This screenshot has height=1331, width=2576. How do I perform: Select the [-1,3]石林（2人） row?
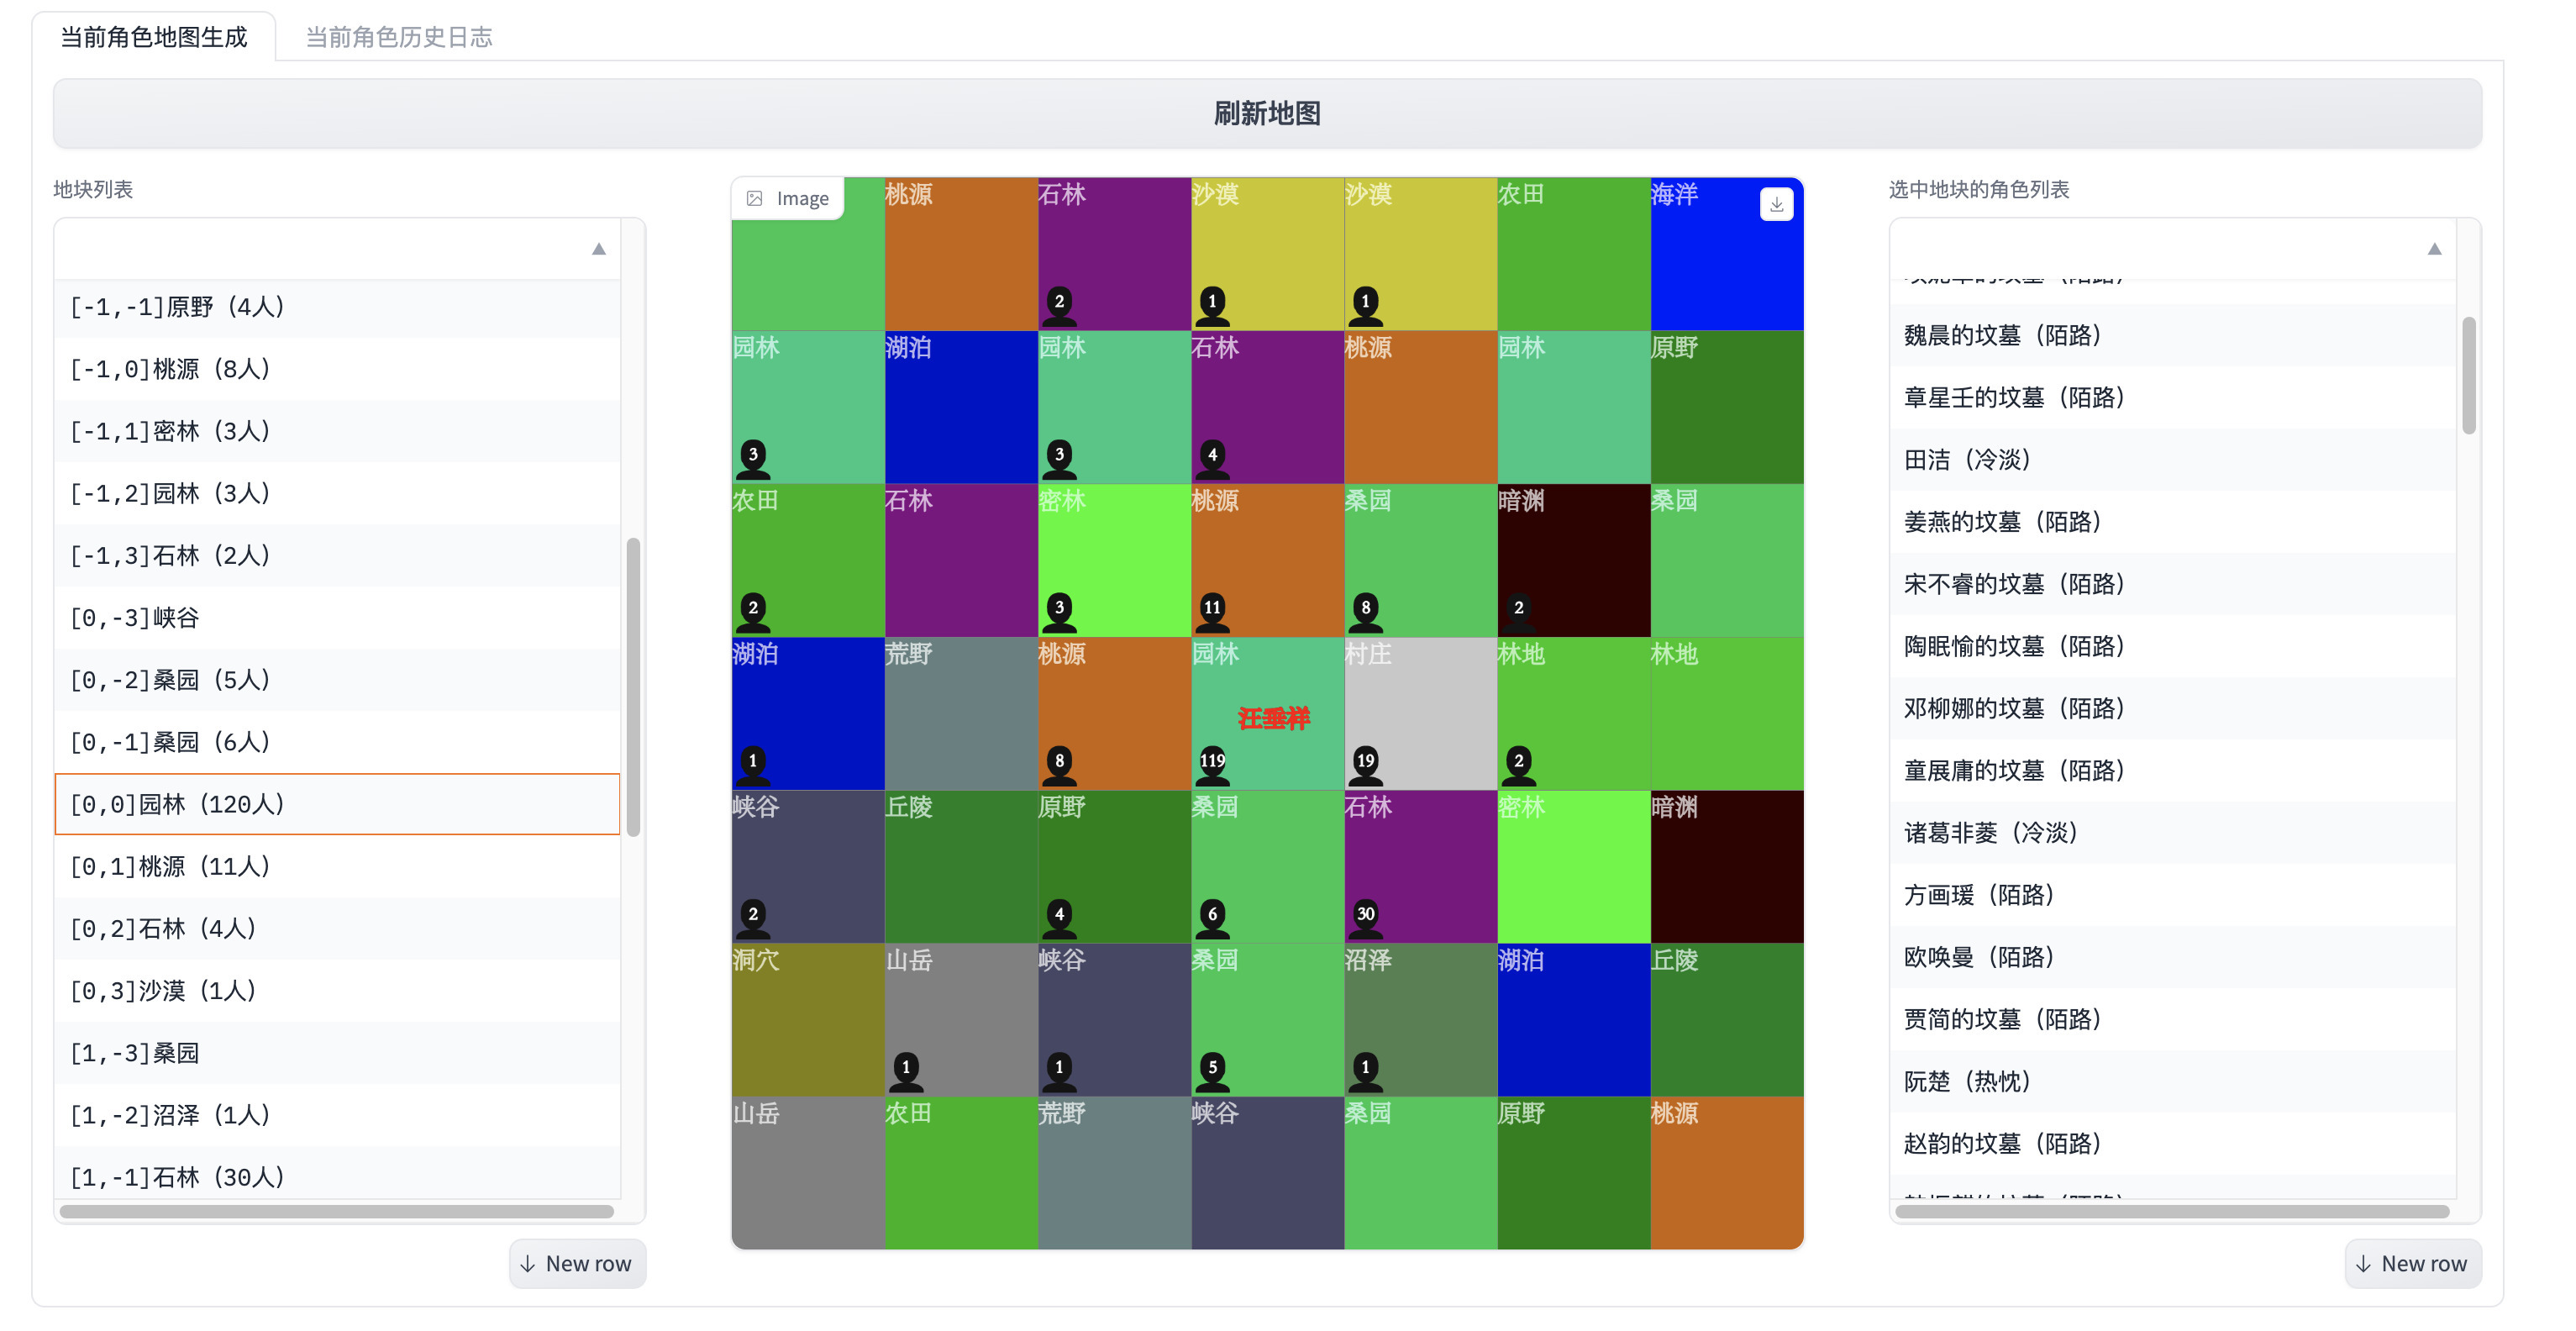(337, 556)
